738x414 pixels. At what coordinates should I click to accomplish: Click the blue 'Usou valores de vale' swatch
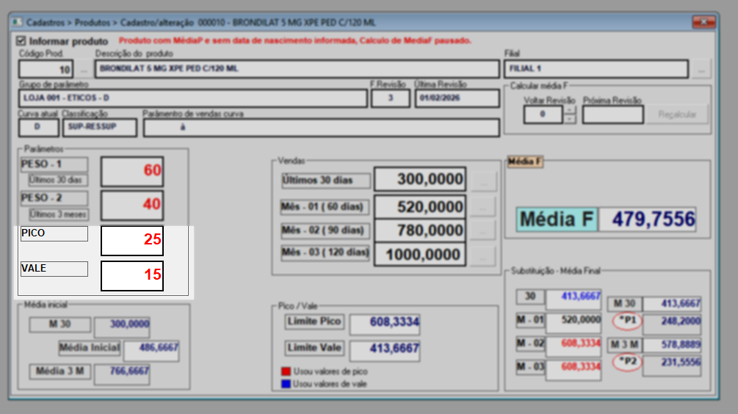[x=286, y=383]
